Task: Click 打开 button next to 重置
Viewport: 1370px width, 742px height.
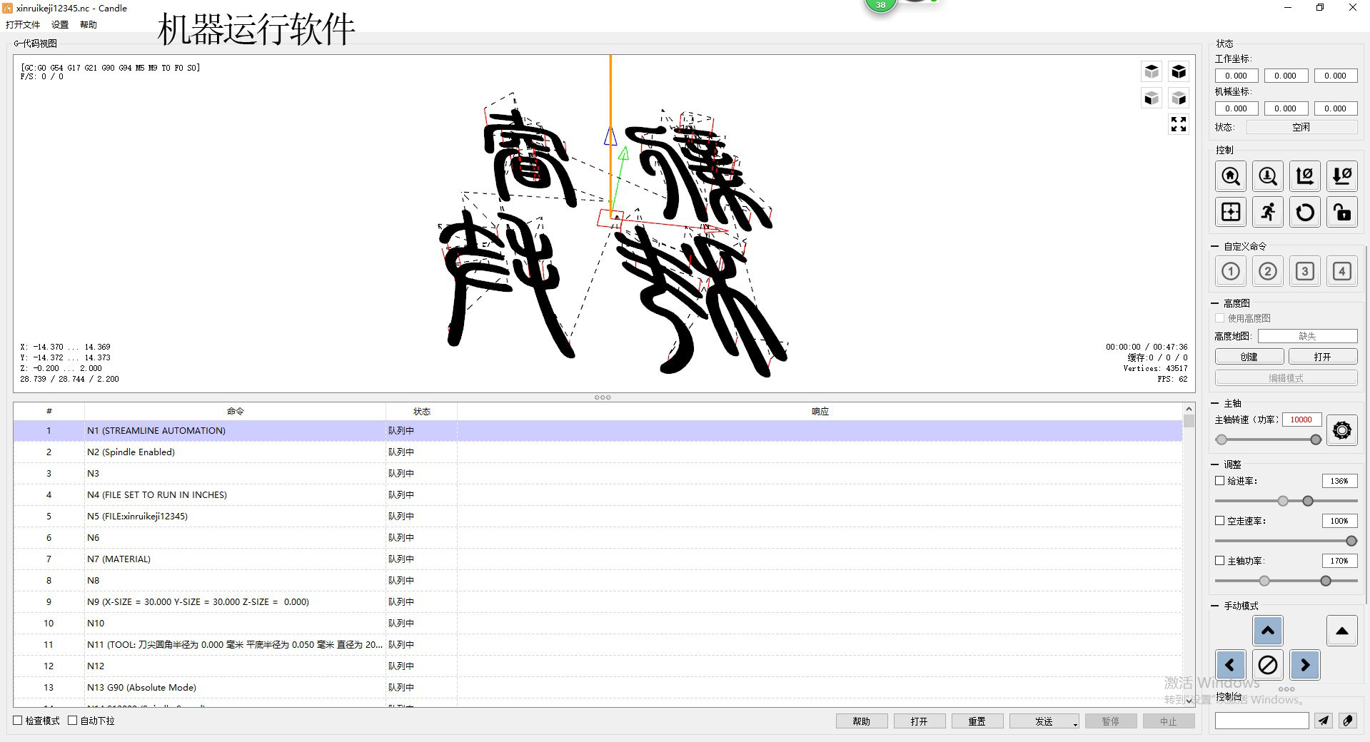Action: point(920,721)
